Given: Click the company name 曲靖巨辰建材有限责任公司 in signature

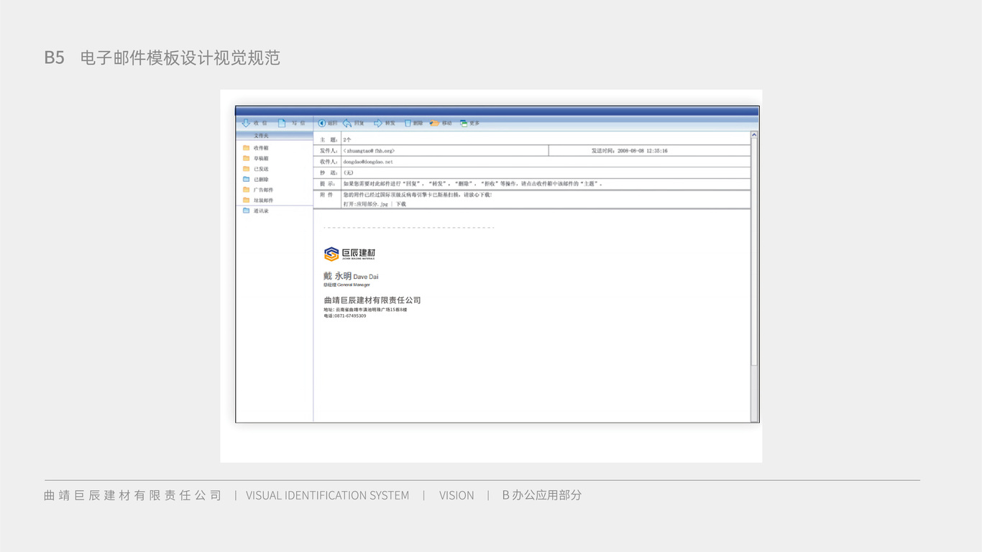Looking at the screenshot, I should 372,300.
